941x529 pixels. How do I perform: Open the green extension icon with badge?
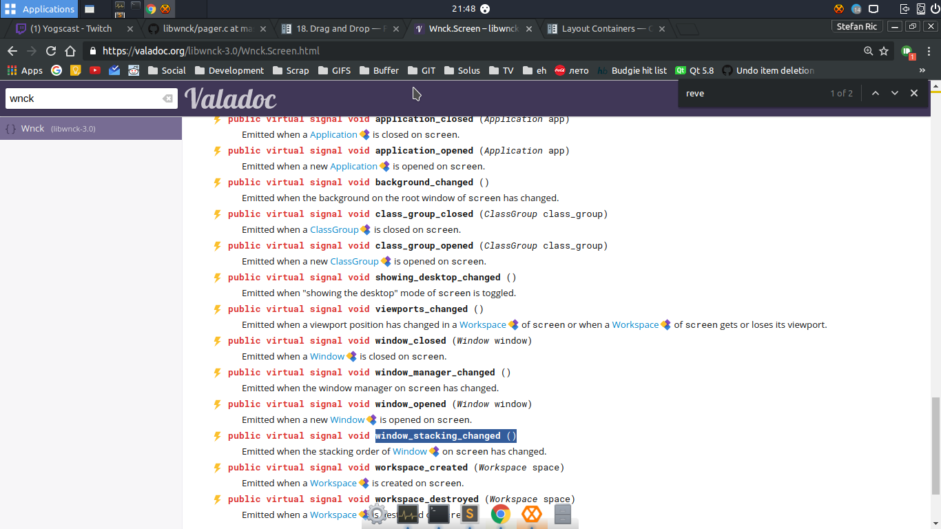907,52
